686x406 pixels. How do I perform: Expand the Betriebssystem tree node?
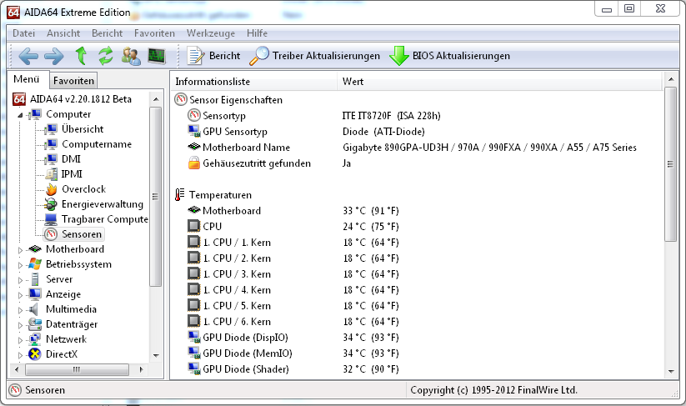(x=20, y=265)
